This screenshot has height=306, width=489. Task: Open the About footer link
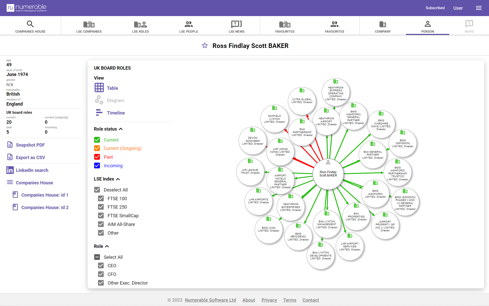(x=249, y=300)
